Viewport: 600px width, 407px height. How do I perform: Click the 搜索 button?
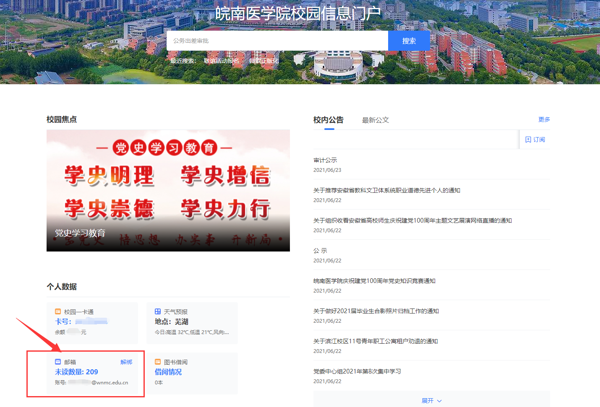(409, 41)
